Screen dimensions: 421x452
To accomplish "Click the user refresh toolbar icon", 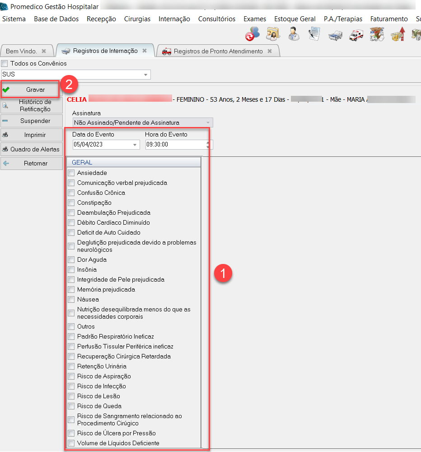I will coord(252,34).
